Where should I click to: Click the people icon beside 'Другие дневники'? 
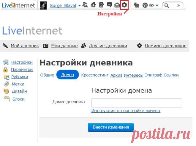[83, 45]
